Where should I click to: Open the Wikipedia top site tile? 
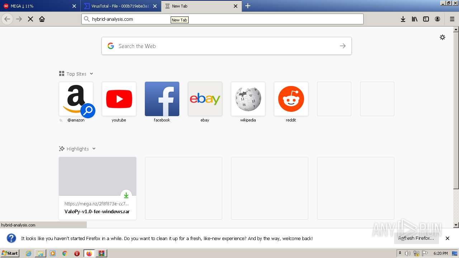point(248,99)
